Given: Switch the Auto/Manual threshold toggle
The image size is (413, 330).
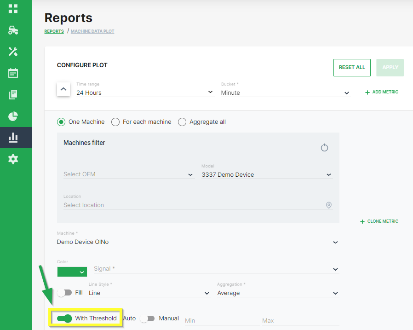Looking at the screenshot, I should [147, 318].
